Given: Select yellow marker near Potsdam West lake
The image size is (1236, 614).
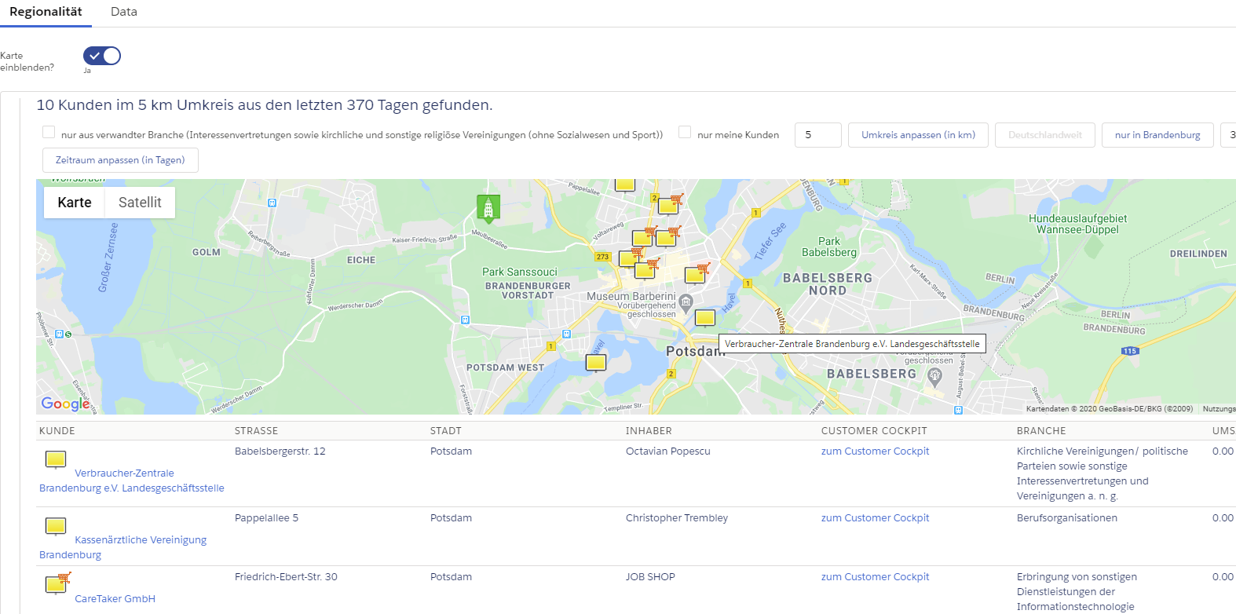Looking at the screenshot, I should coord(596,363).
